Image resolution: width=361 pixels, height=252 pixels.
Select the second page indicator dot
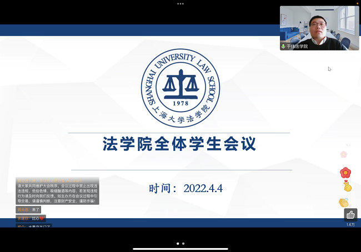pos(183,244)
